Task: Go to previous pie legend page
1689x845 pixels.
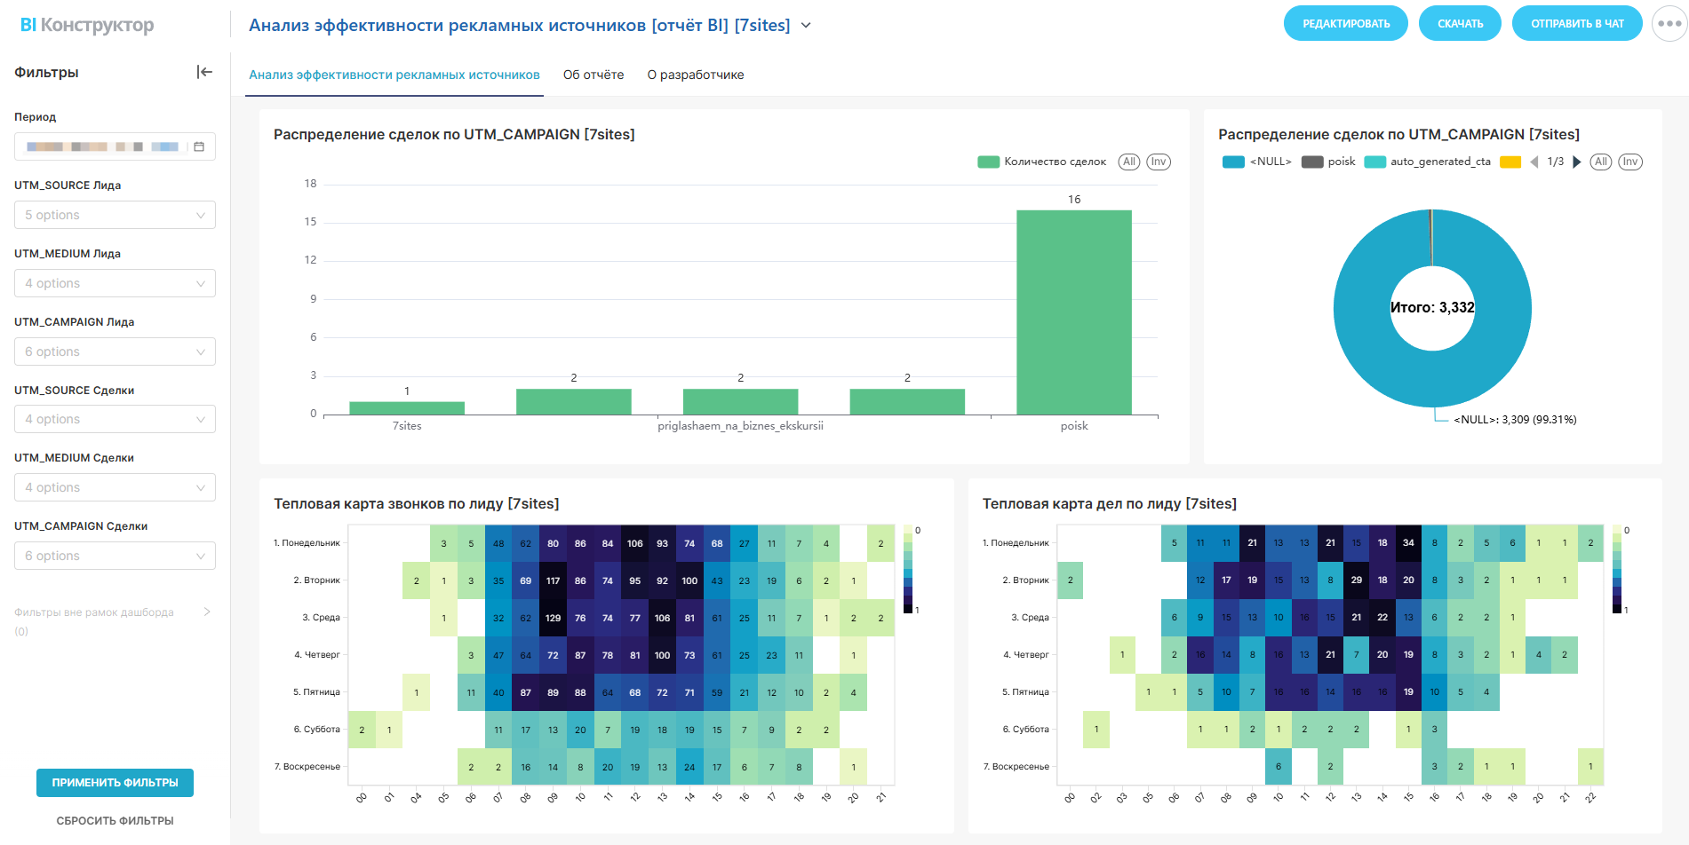Action: (1534, 162)
